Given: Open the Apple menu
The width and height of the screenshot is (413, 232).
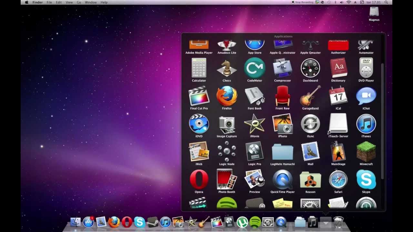Looking at the screenshot, I should click(x=26, y=2).
